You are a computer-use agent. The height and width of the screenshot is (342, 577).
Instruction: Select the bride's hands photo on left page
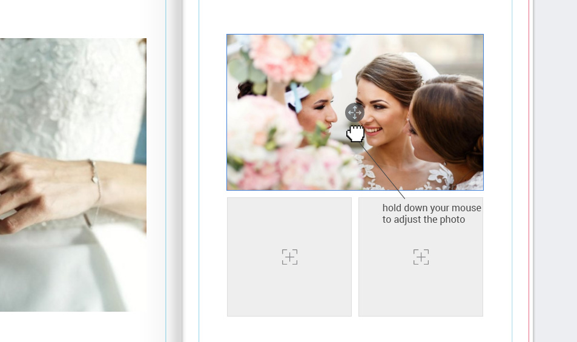click(x=73, y=175)
